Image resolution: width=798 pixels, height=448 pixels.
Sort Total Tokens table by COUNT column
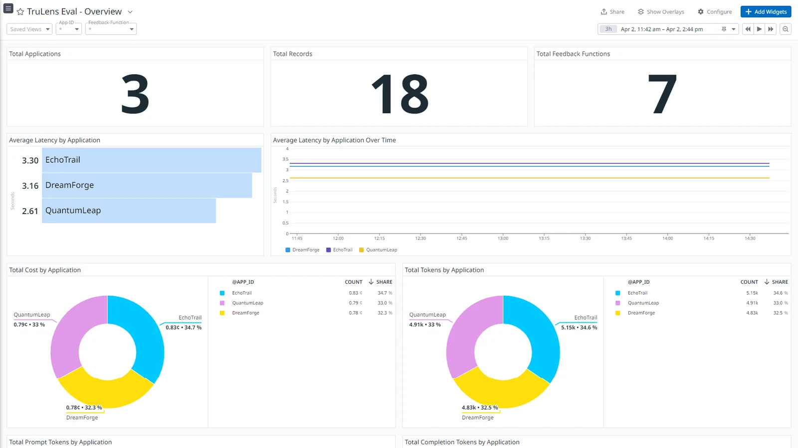(749, 282)
